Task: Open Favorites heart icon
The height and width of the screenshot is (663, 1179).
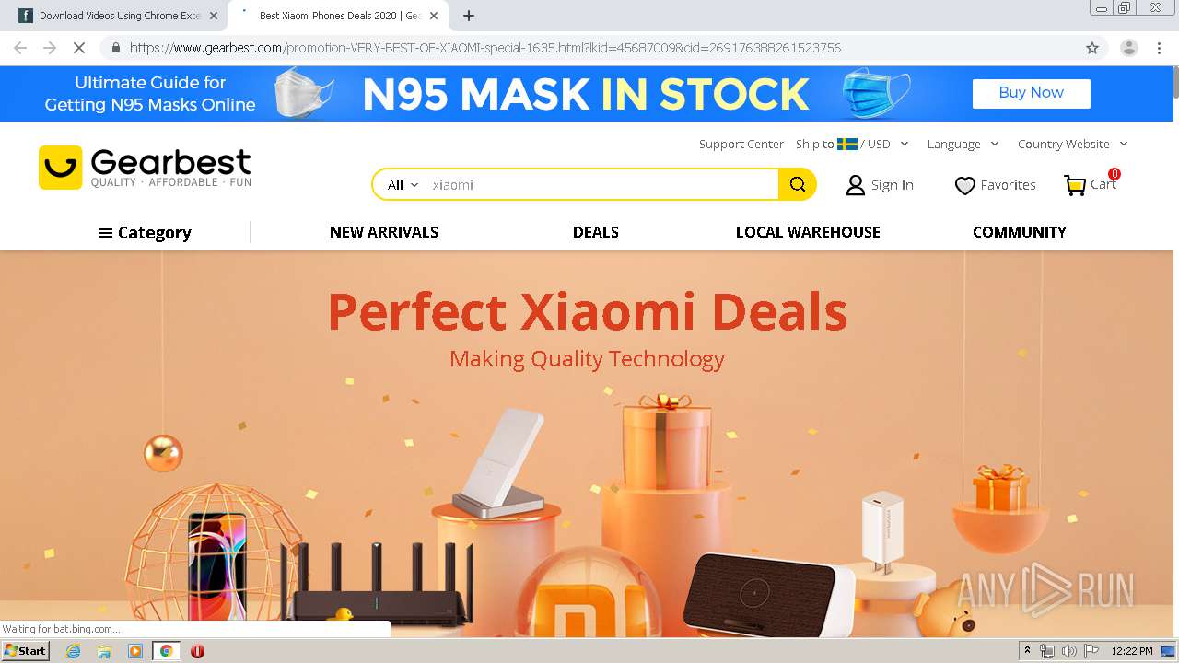Action: 964,185
